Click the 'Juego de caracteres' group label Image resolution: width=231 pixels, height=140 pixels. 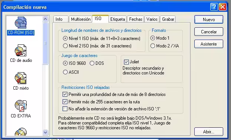[x=79, y=56]
